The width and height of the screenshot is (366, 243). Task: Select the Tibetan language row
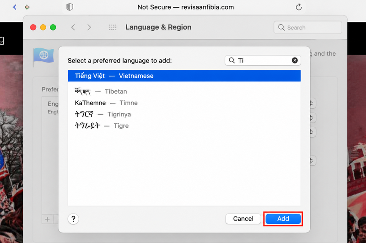184,91
